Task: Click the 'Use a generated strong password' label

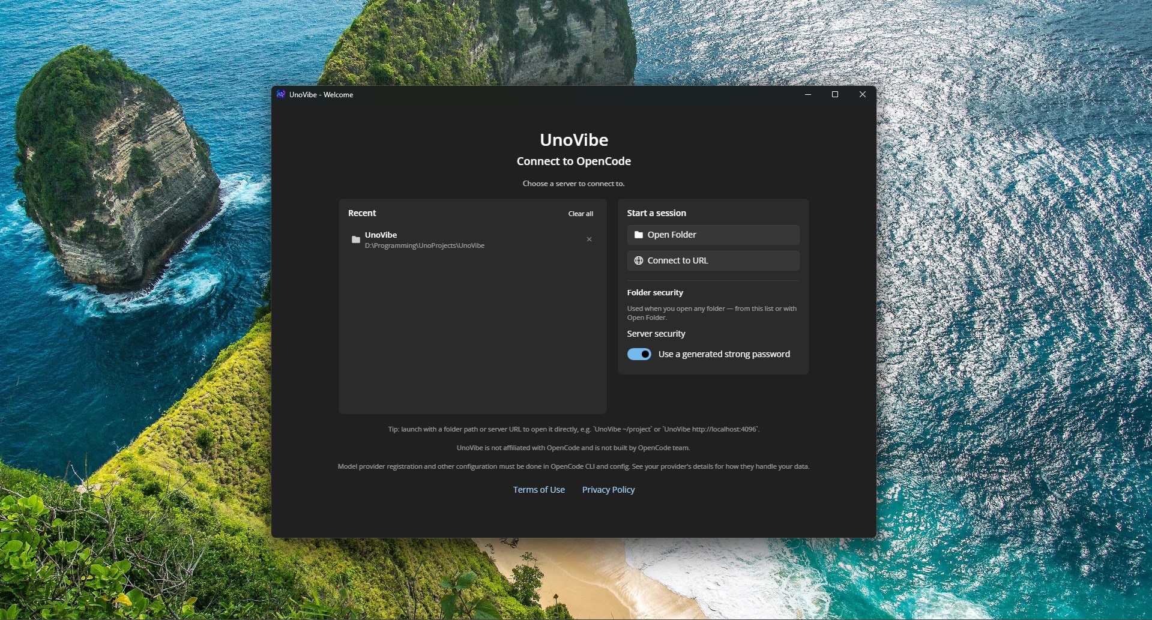Action: click(x=724, y=354)
